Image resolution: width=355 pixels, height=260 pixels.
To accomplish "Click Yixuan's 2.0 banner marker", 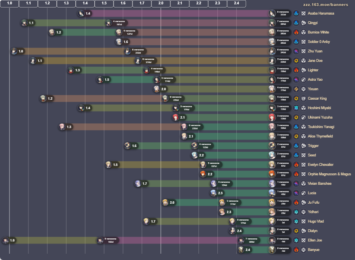I will (160, 89).
